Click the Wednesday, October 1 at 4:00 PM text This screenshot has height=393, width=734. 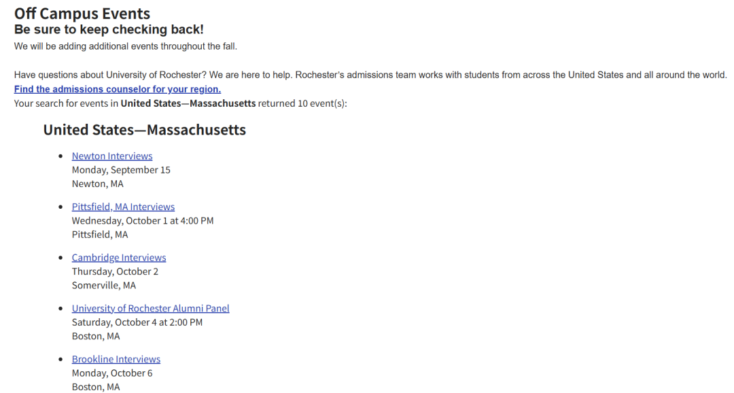[x=142, y=220]
